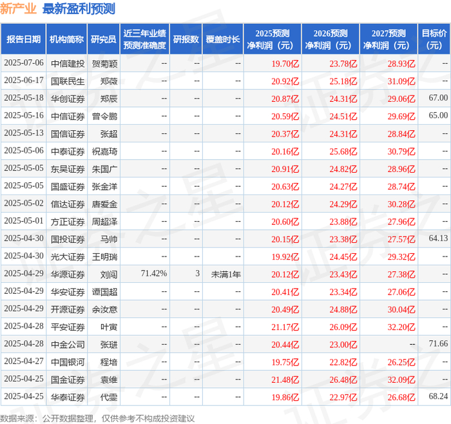Click analyst 祝嘉琦
Screen dimensions: 451x424
click(x=104, y=151)
